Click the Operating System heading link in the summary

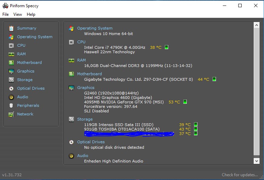click(95, 28)
